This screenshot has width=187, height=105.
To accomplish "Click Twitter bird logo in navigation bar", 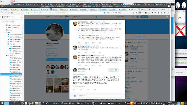I will click(96, 17).
